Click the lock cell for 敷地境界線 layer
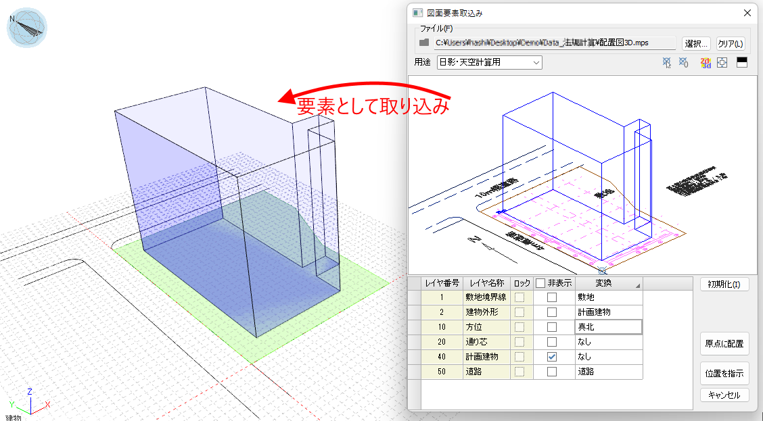This screenshot has width=763, height=421. point(519,297)
